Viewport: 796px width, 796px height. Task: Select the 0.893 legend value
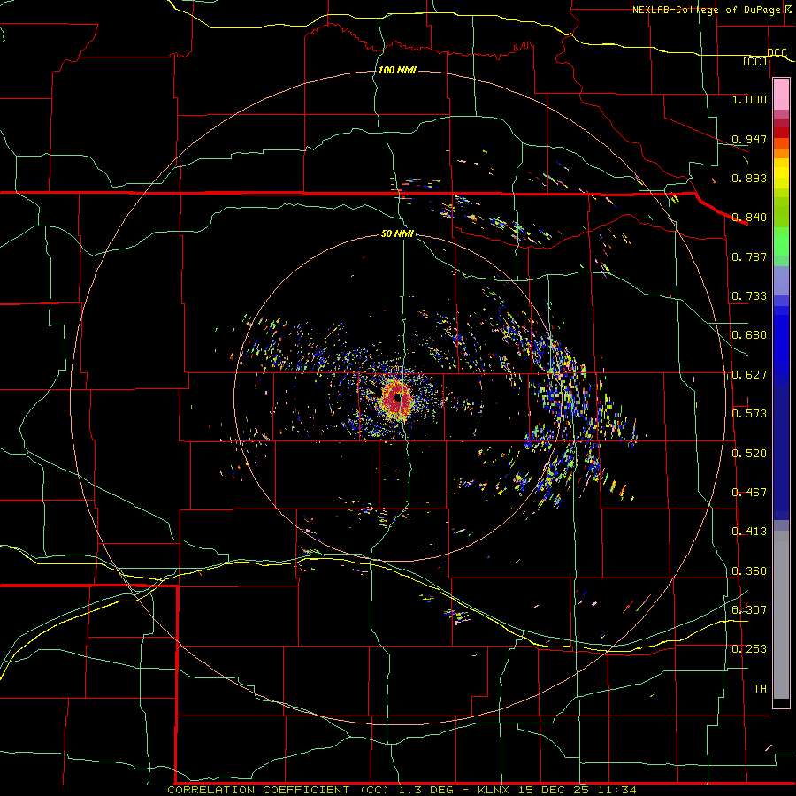[x=749, y=178]
